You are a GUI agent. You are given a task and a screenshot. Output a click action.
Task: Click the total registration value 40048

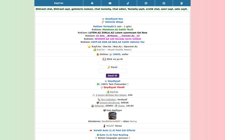pyautogui.click(x=125, y=103)
